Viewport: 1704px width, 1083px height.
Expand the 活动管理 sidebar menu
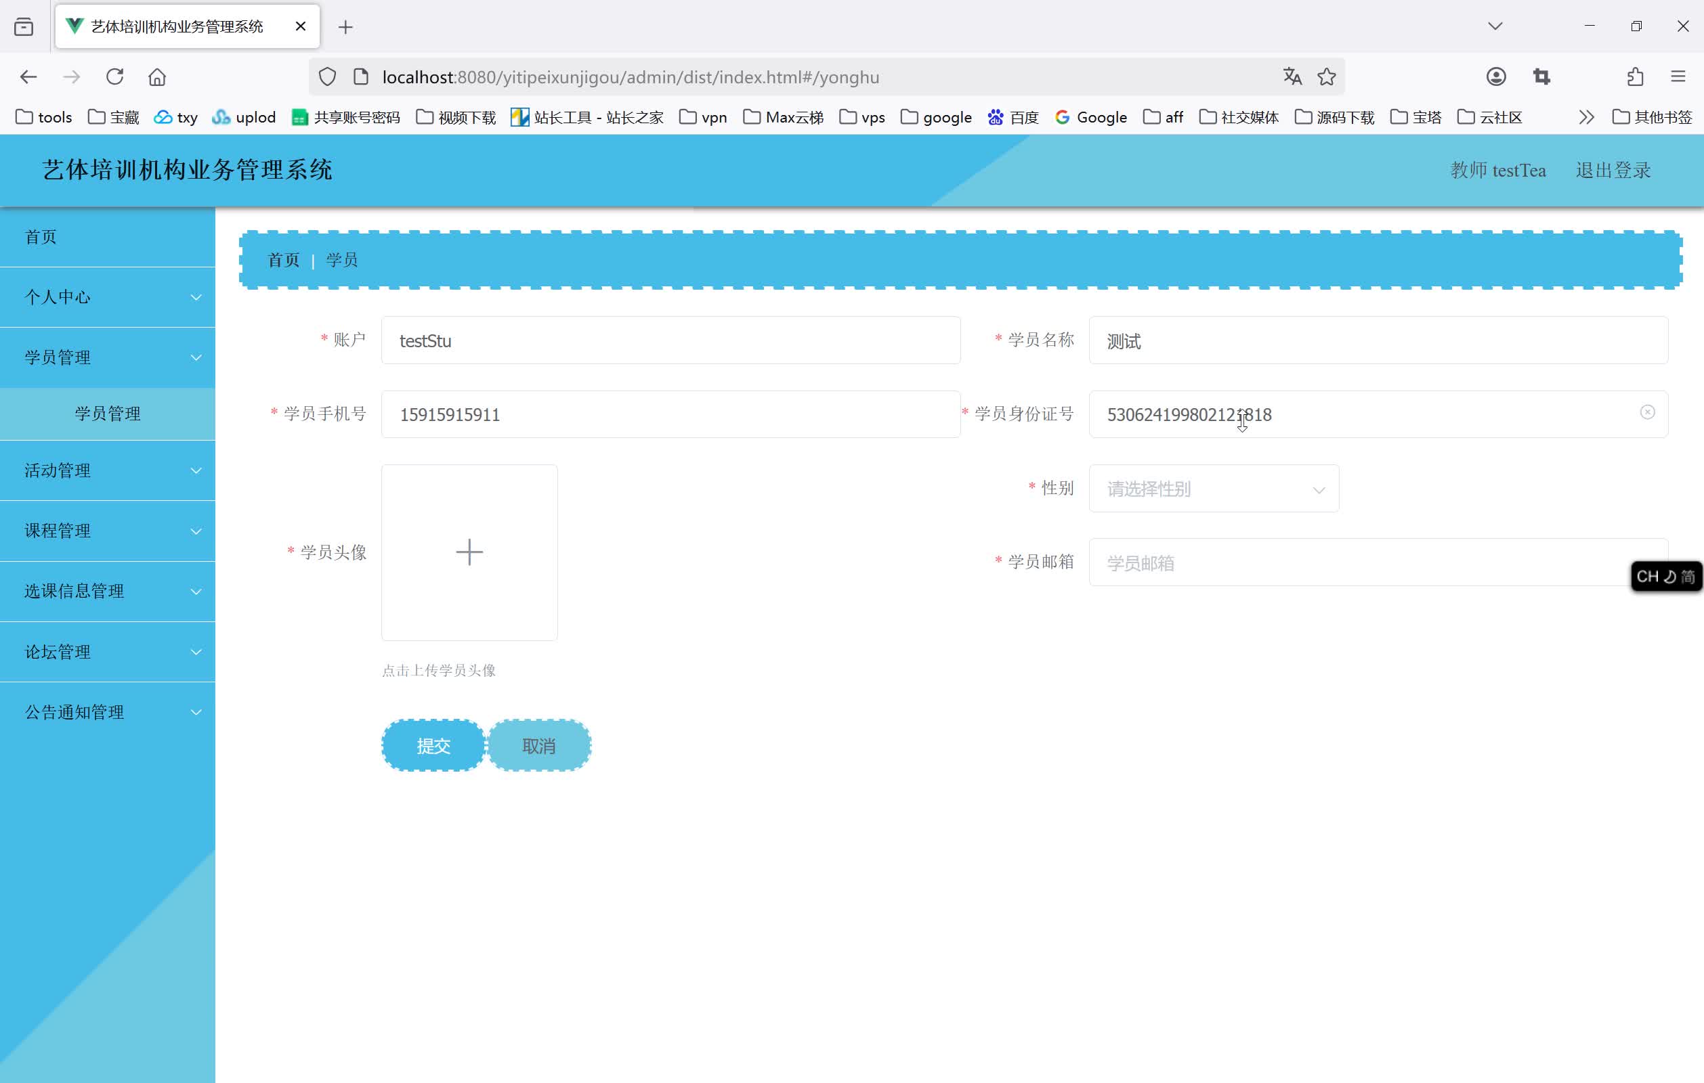pyautogui.click(x=108, y=470)
